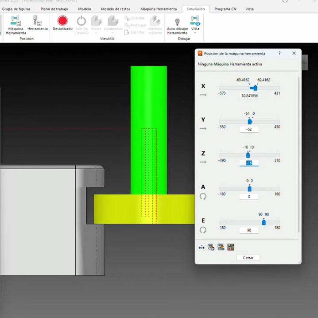Click the E axis rotation icon
Viewport: 318px width, 318px height.
[x=203, y=230]
